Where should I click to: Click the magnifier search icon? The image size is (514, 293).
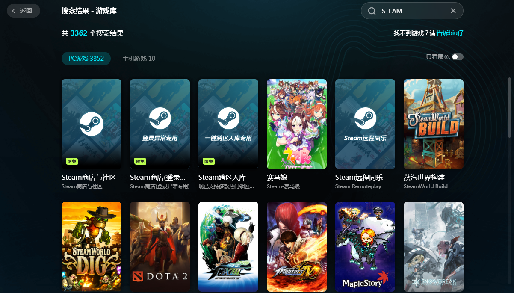(372, 11)
